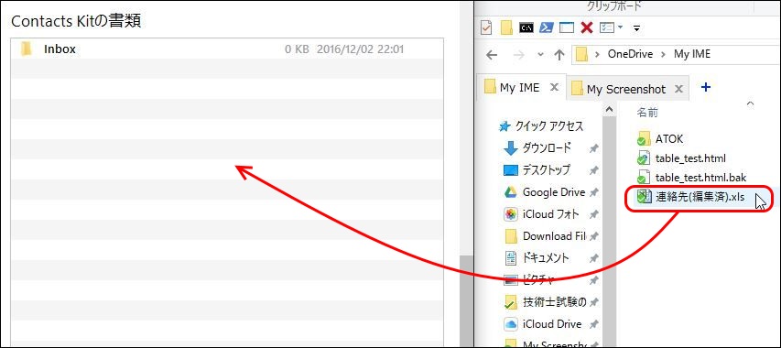Viewport: 781px width, 348px height.
Task: Click the iCloud Drive cloud icon
Action: pos(512,324)
